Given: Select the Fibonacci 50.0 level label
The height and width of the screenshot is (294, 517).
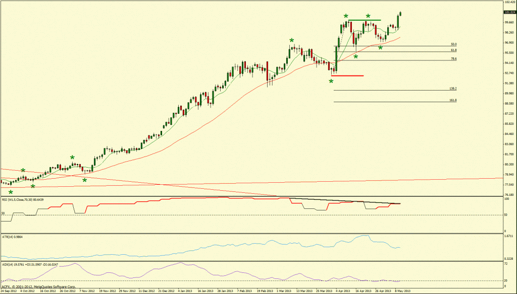Looking at the screenshot, I should [x=453, y=44].
